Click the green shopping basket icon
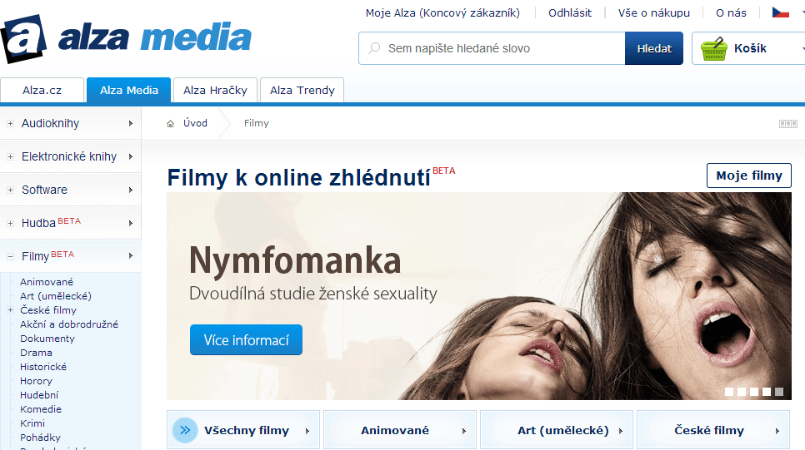805x450 pixels. 713,49
